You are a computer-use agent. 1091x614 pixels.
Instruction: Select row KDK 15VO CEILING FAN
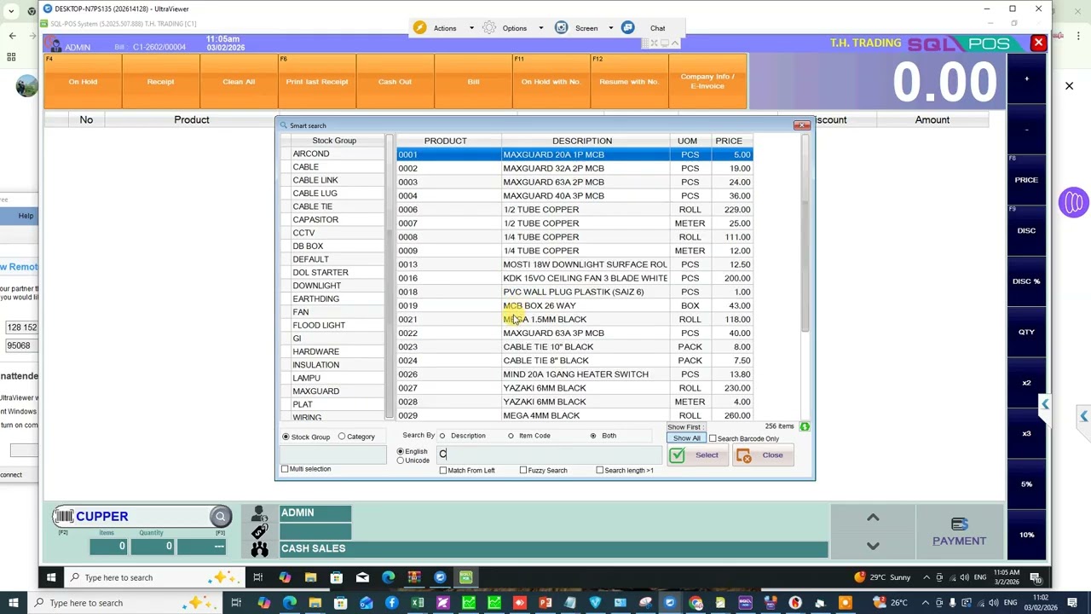click(x=574, y=278)
